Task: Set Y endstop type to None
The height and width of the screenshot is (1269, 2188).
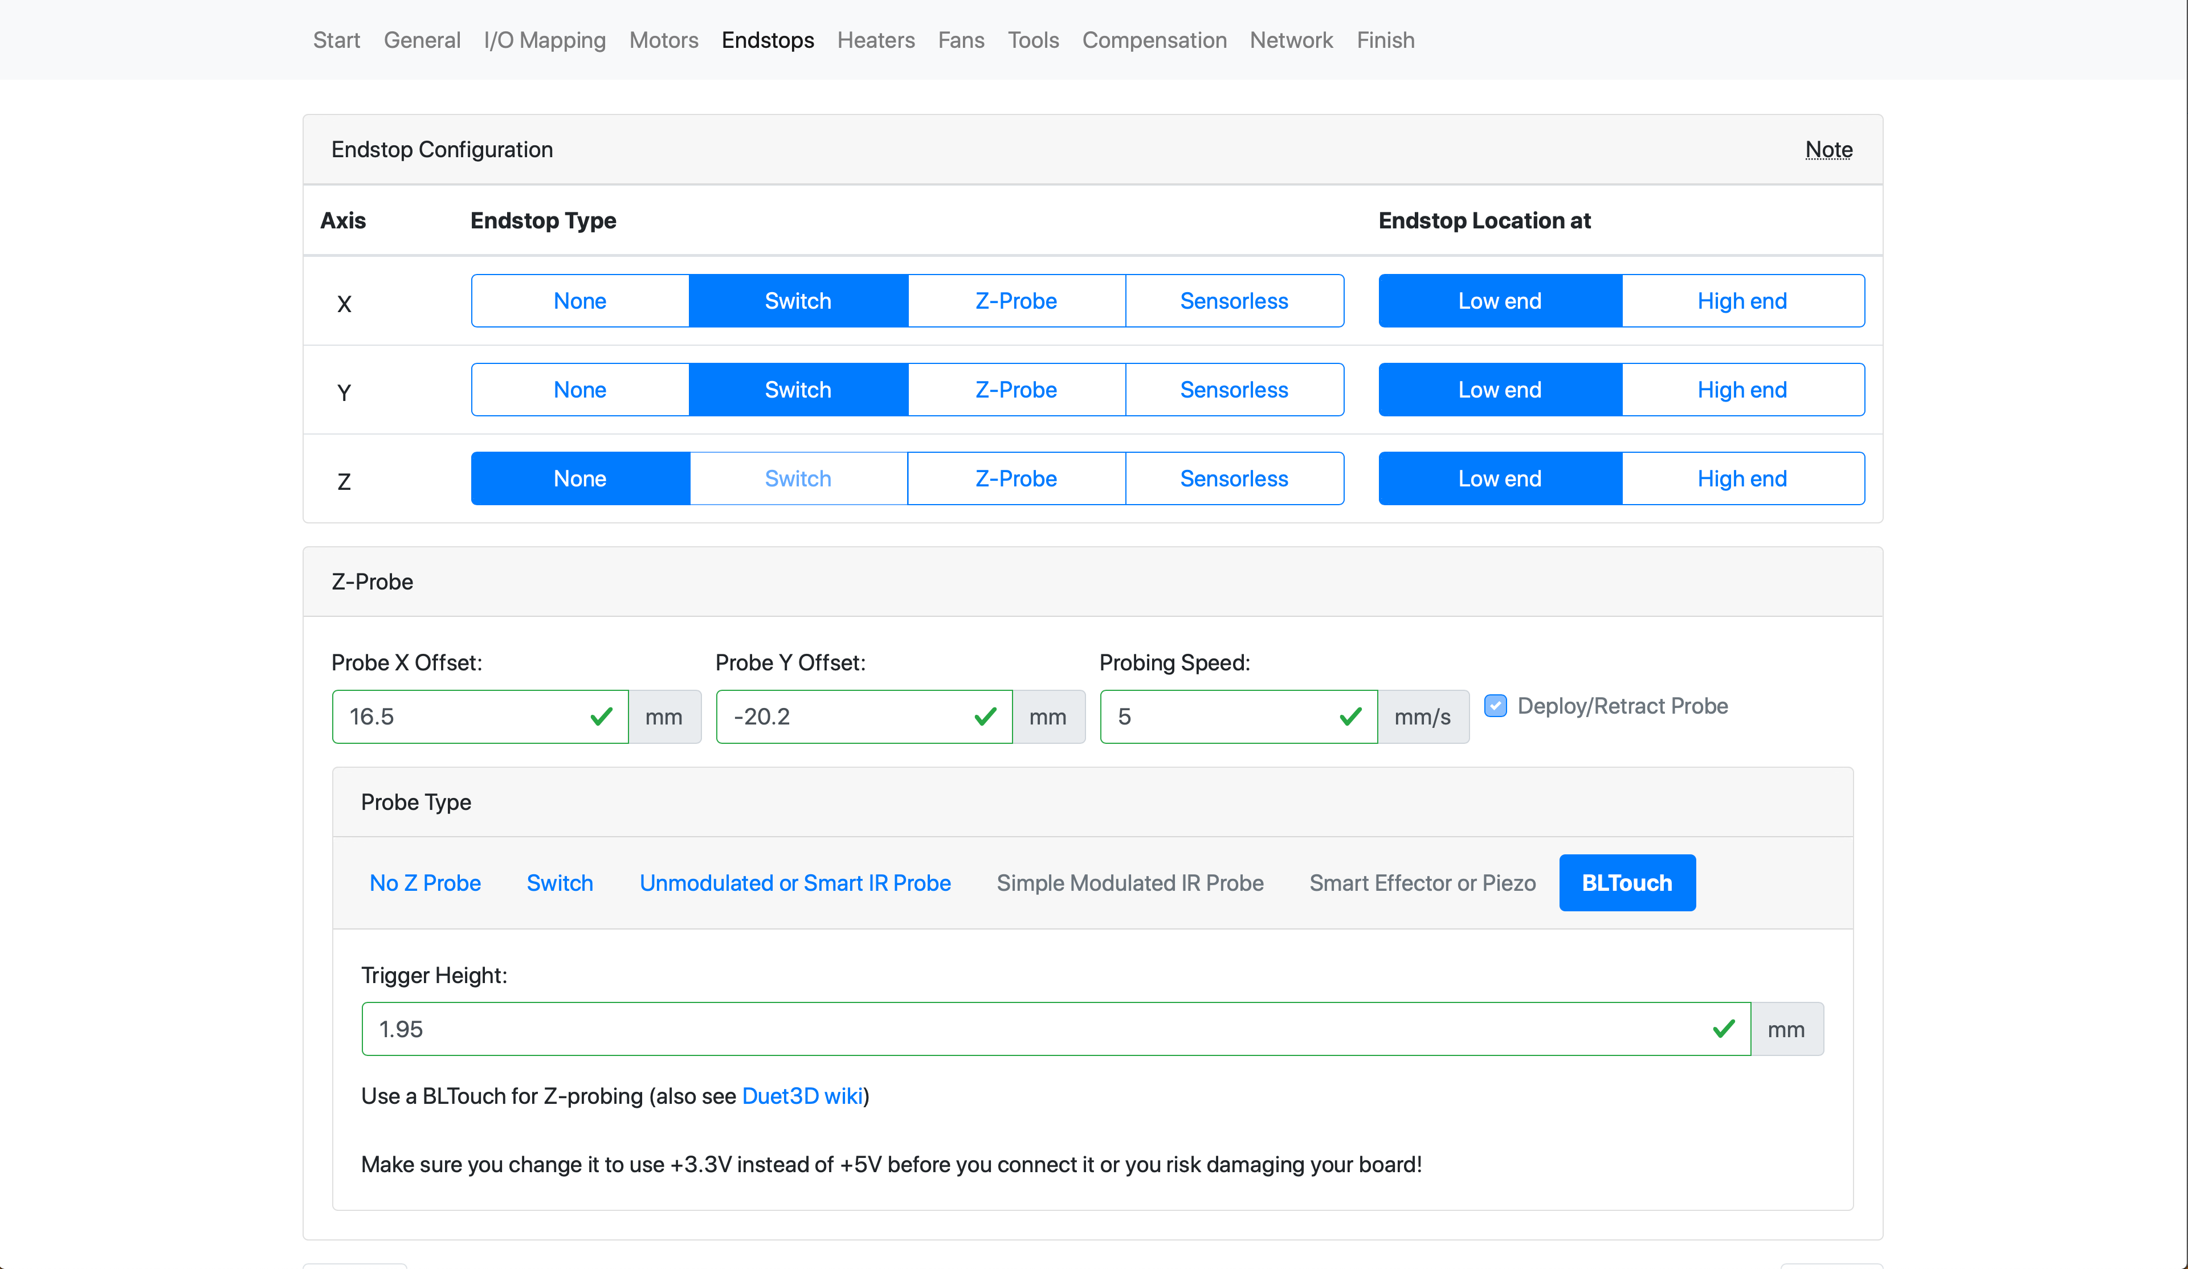Action: pyautogui.click(x=580, y=390)
